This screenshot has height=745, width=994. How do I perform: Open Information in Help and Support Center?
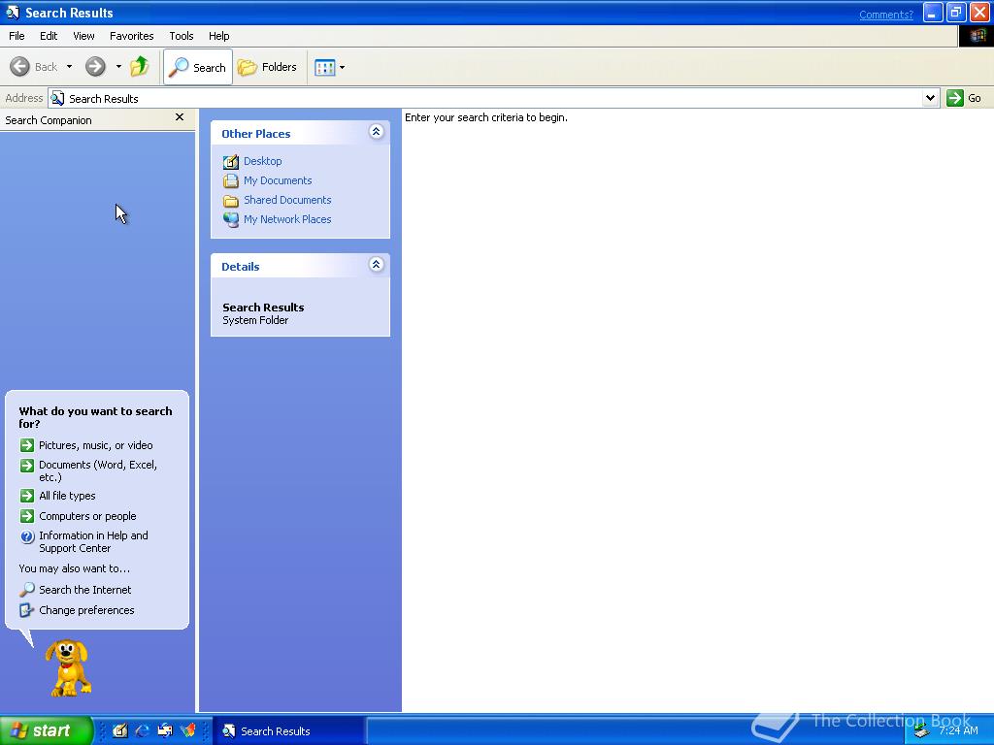click(93, 541)
